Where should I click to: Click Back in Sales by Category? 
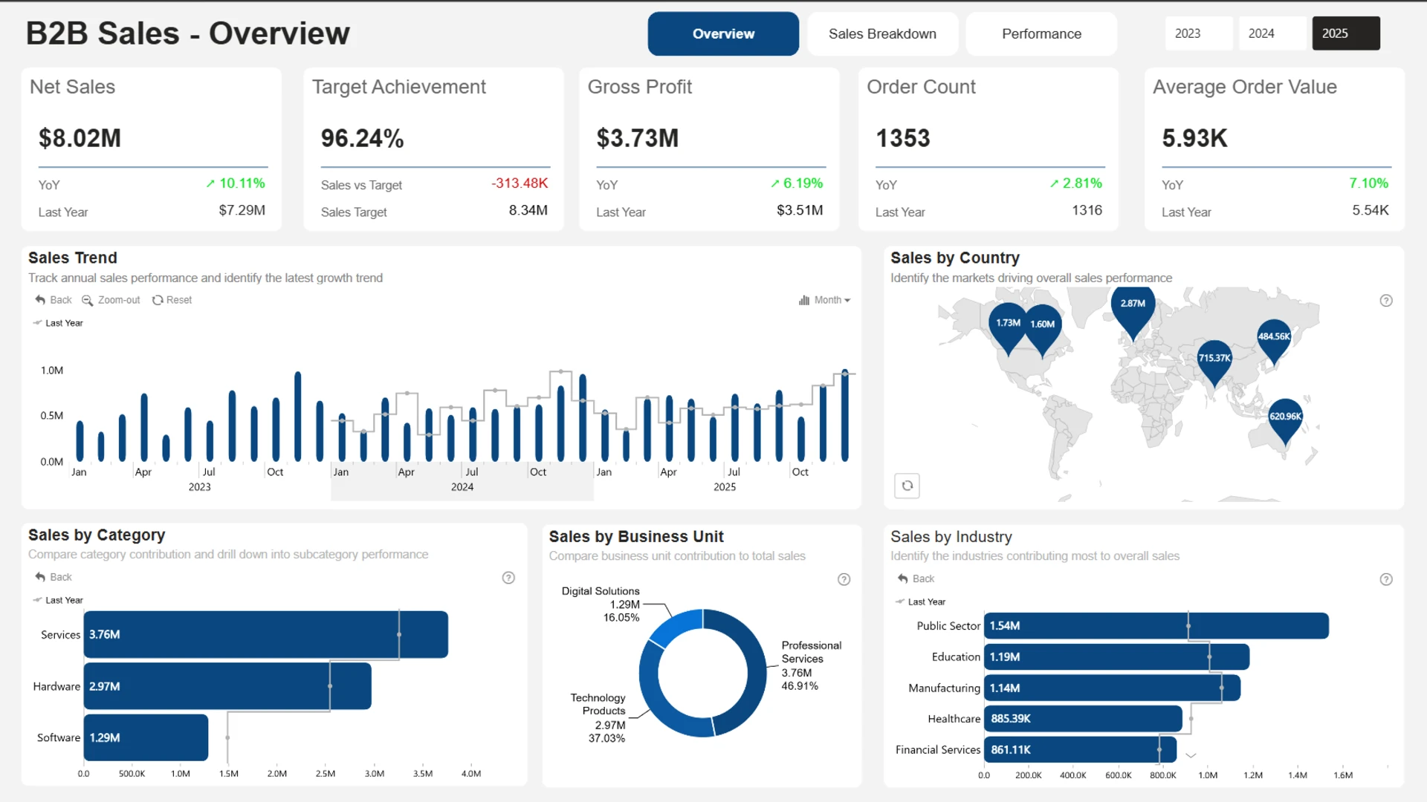click(53, 577)
